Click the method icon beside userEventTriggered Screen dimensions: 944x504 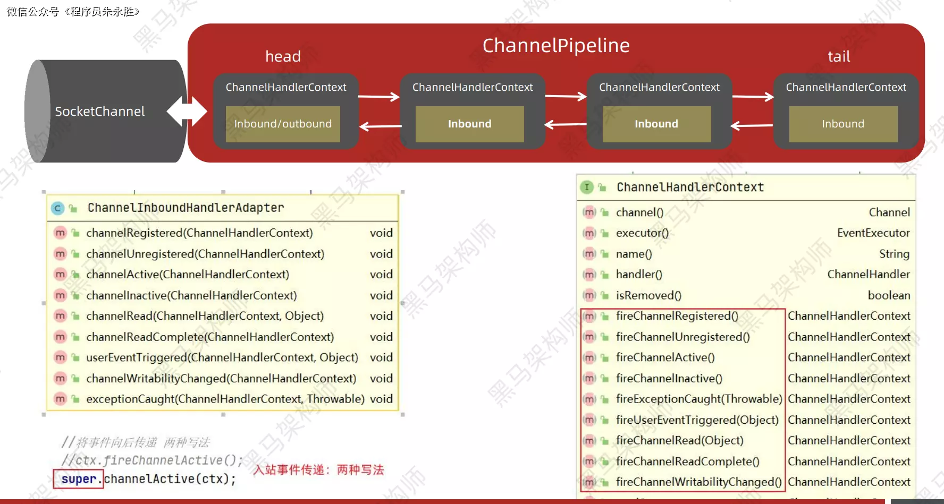[x=60, y=357]
